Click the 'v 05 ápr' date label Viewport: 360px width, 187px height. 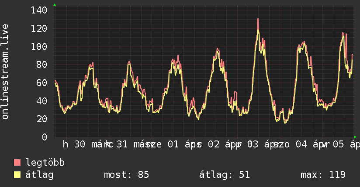[x=342, y=144]
